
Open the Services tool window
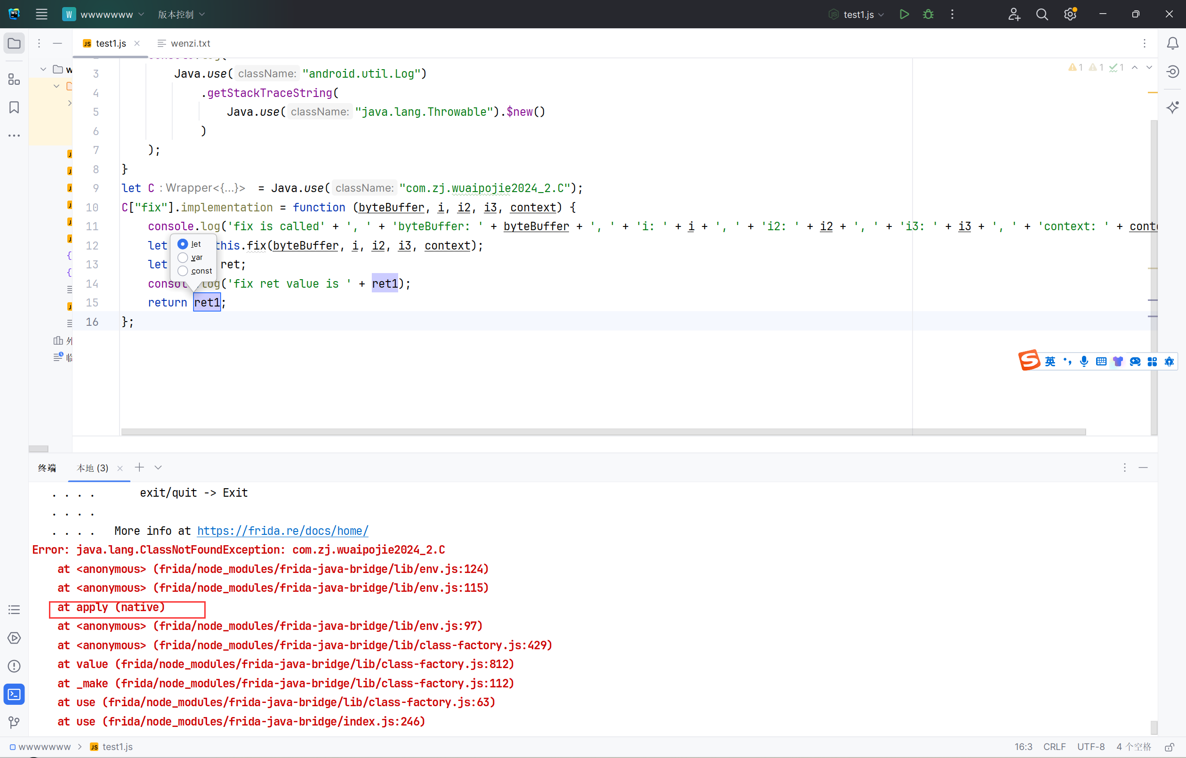[14, 638]
